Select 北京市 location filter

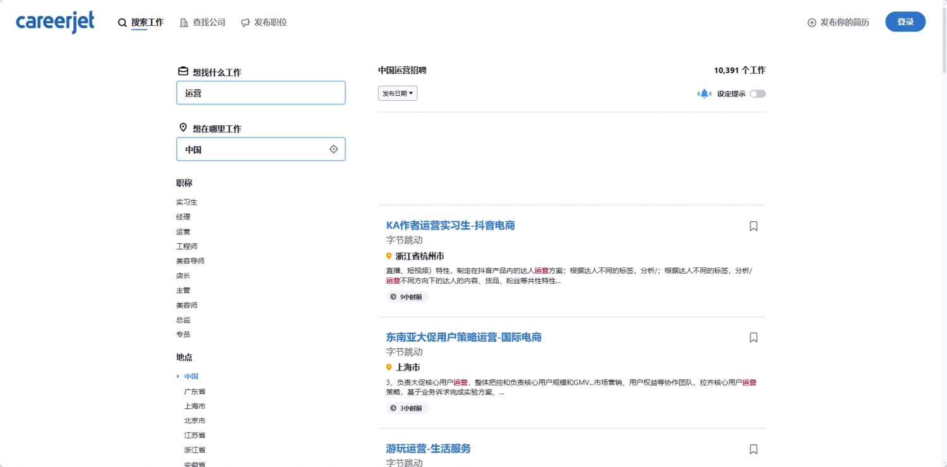pos(194,420)
